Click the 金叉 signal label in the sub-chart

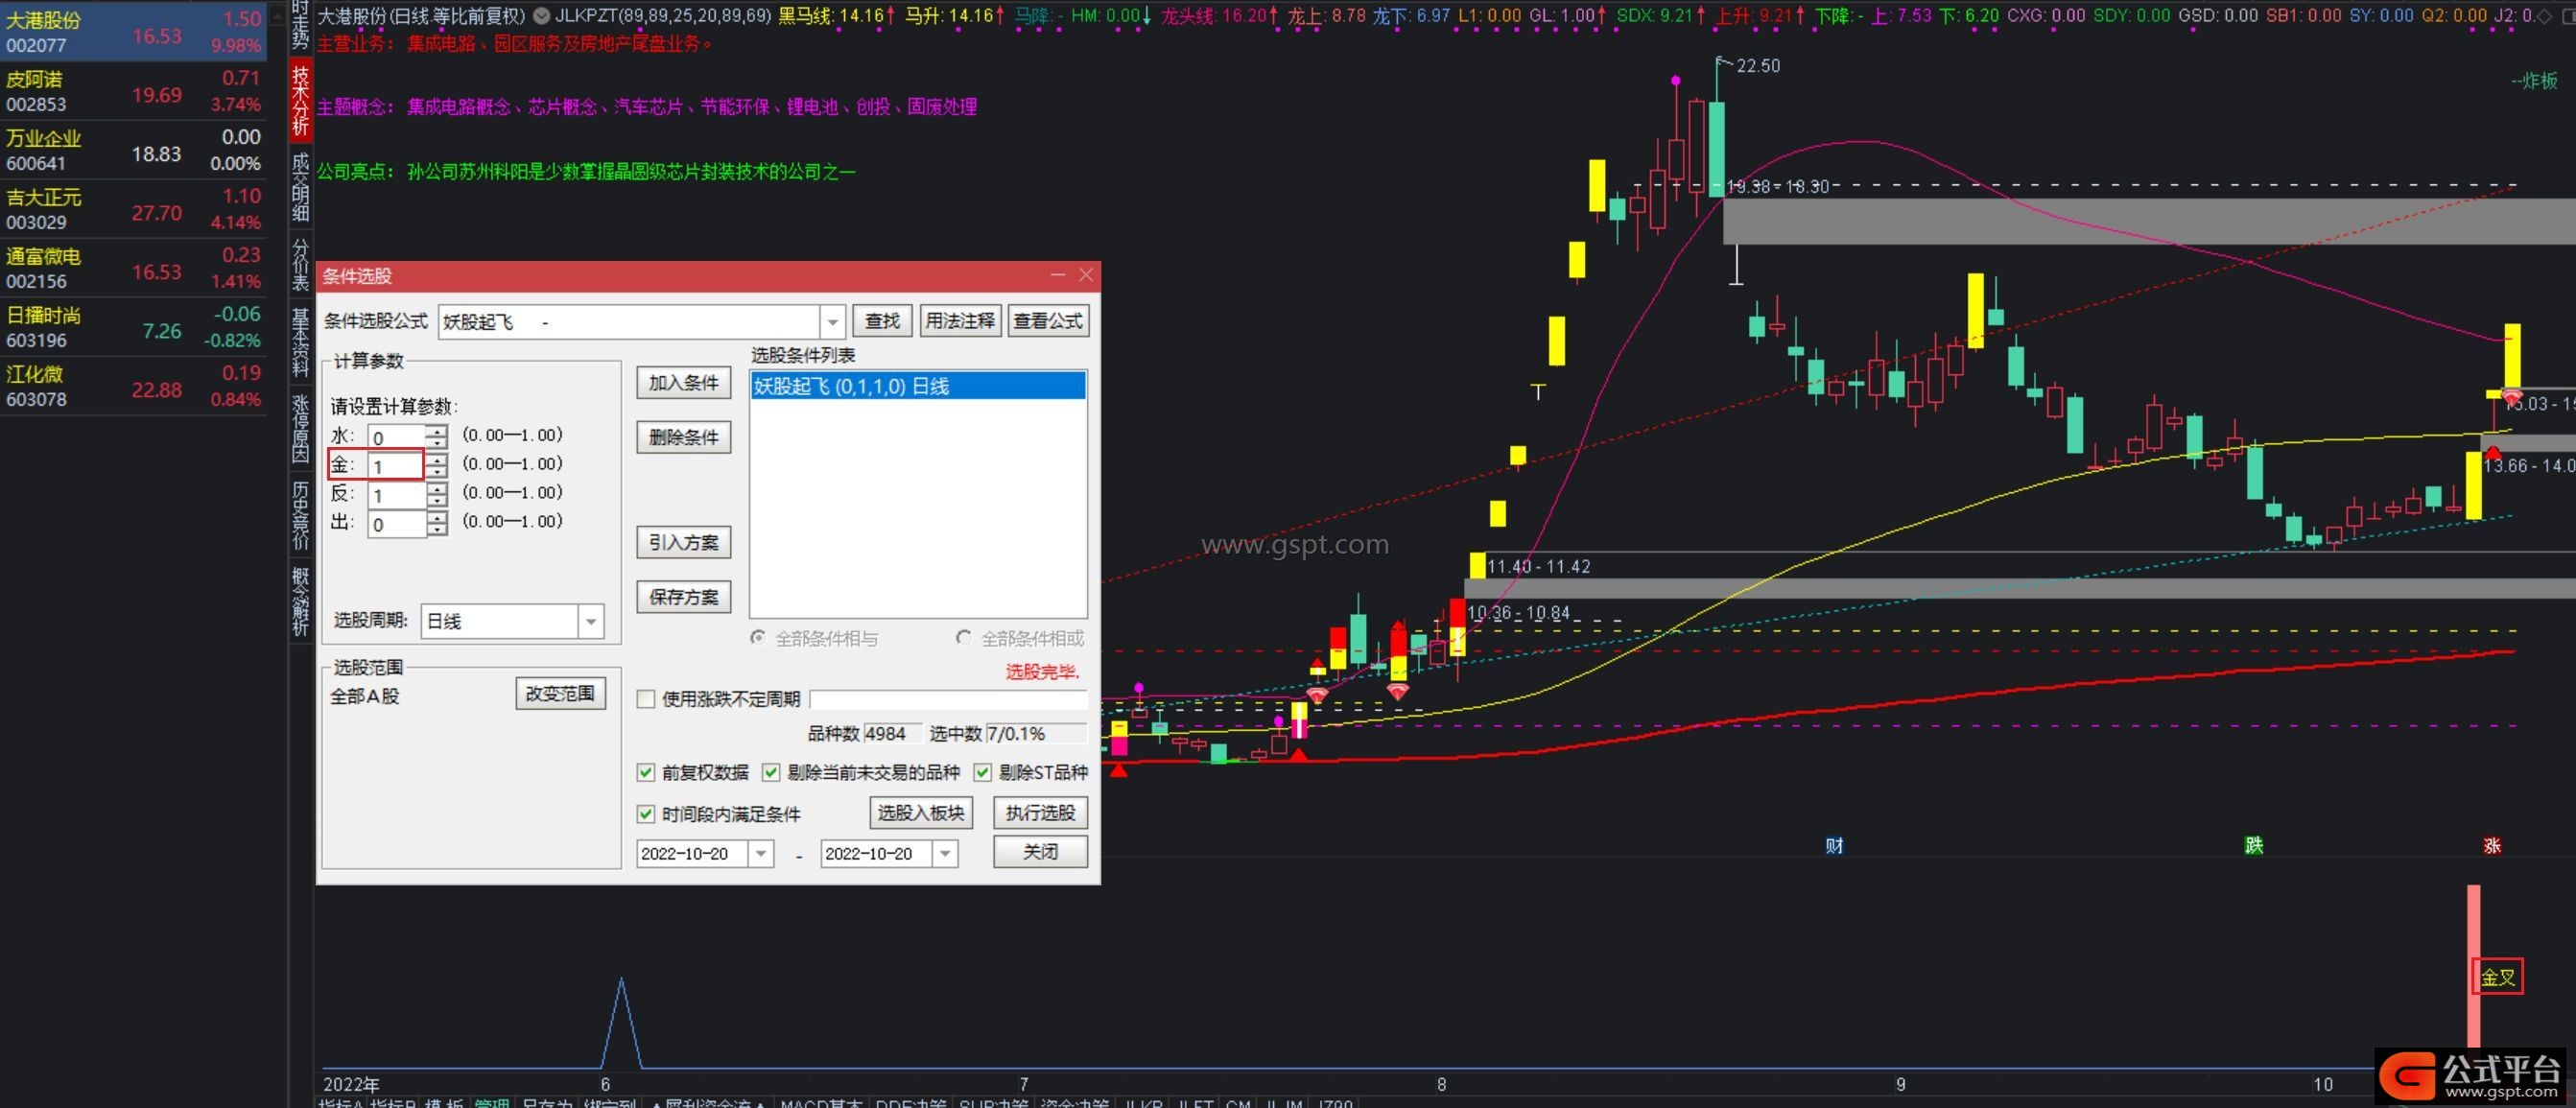2498,977
